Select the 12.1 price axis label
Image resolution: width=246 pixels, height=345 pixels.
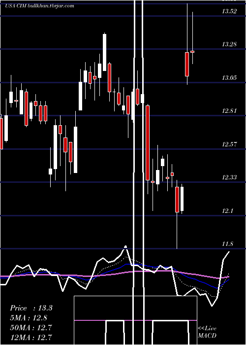coord(227,211)
